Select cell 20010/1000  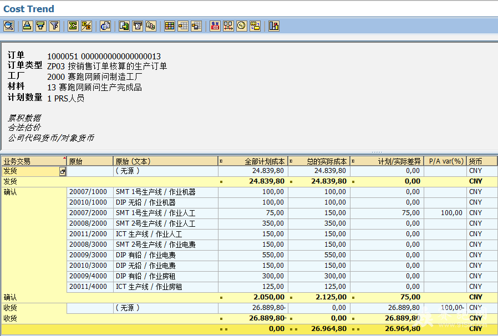click(90, 202)
